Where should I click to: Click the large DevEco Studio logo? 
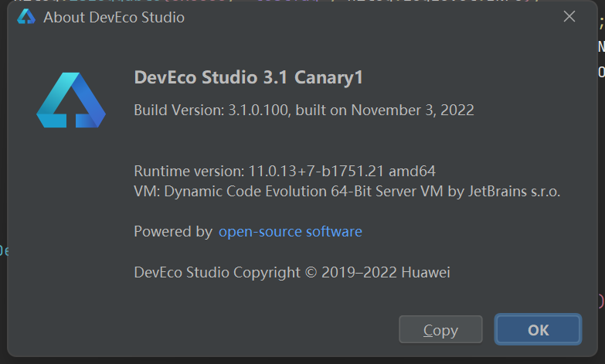click(x=71, y=100)
